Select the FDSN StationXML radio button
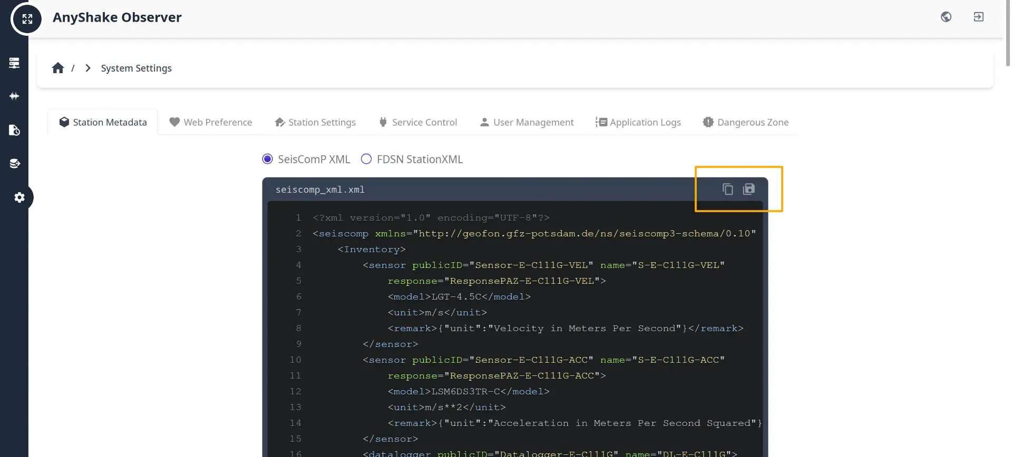 coord(366,159)
